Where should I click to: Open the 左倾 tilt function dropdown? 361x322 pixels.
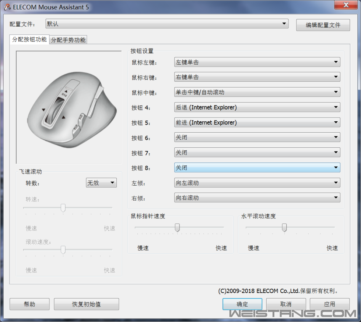pyautogui.click(x=257, y=183)
